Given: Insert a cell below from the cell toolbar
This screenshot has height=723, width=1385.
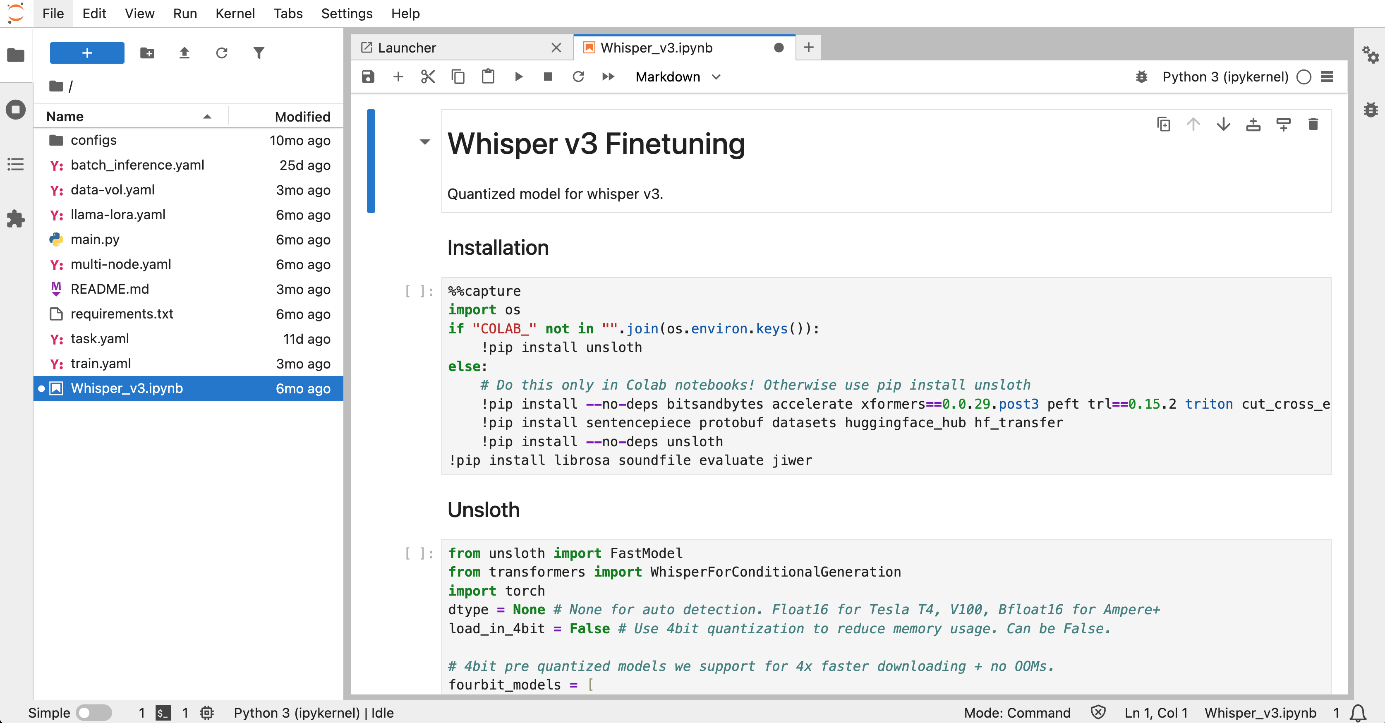Looking at the screenshot, I should tap(1283, 124).
